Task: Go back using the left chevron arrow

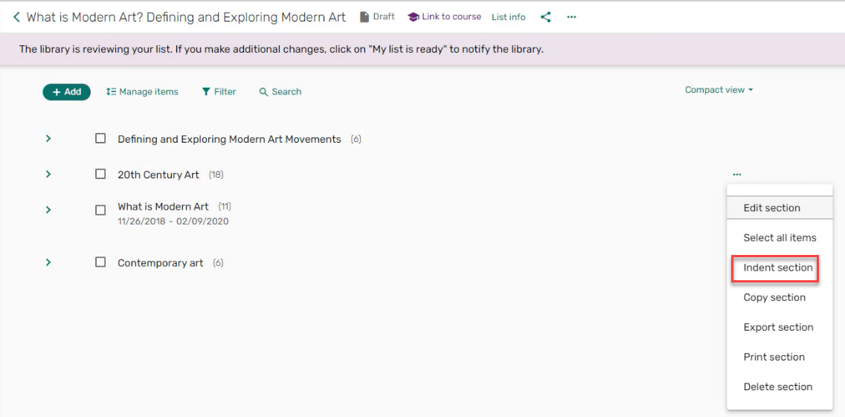Action: click(x=16, y=17)
